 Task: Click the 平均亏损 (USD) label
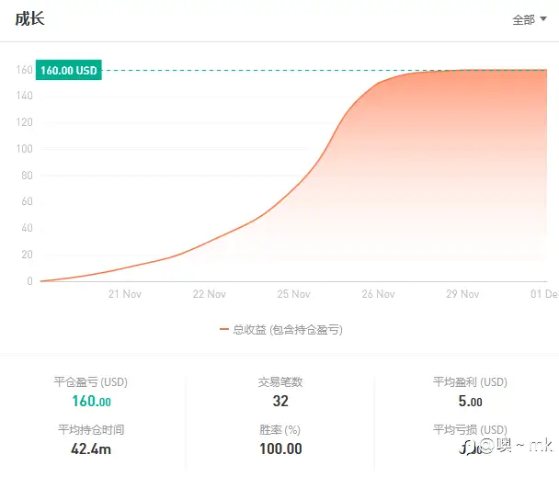tap(470, 429)
